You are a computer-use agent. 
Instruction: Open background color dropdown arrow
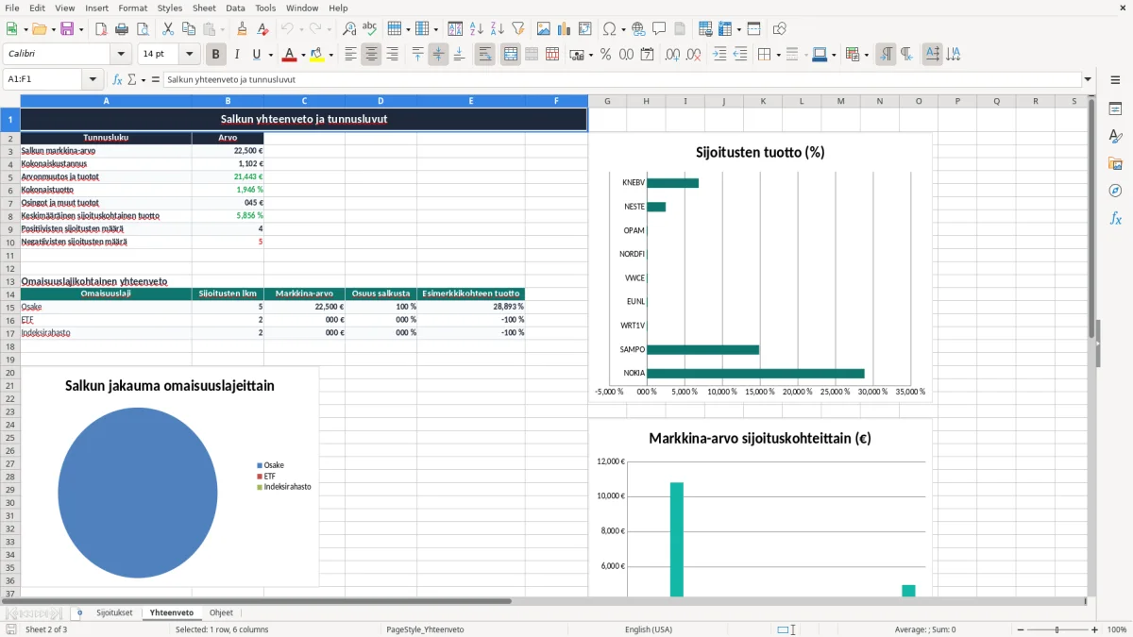pos(330,55)
